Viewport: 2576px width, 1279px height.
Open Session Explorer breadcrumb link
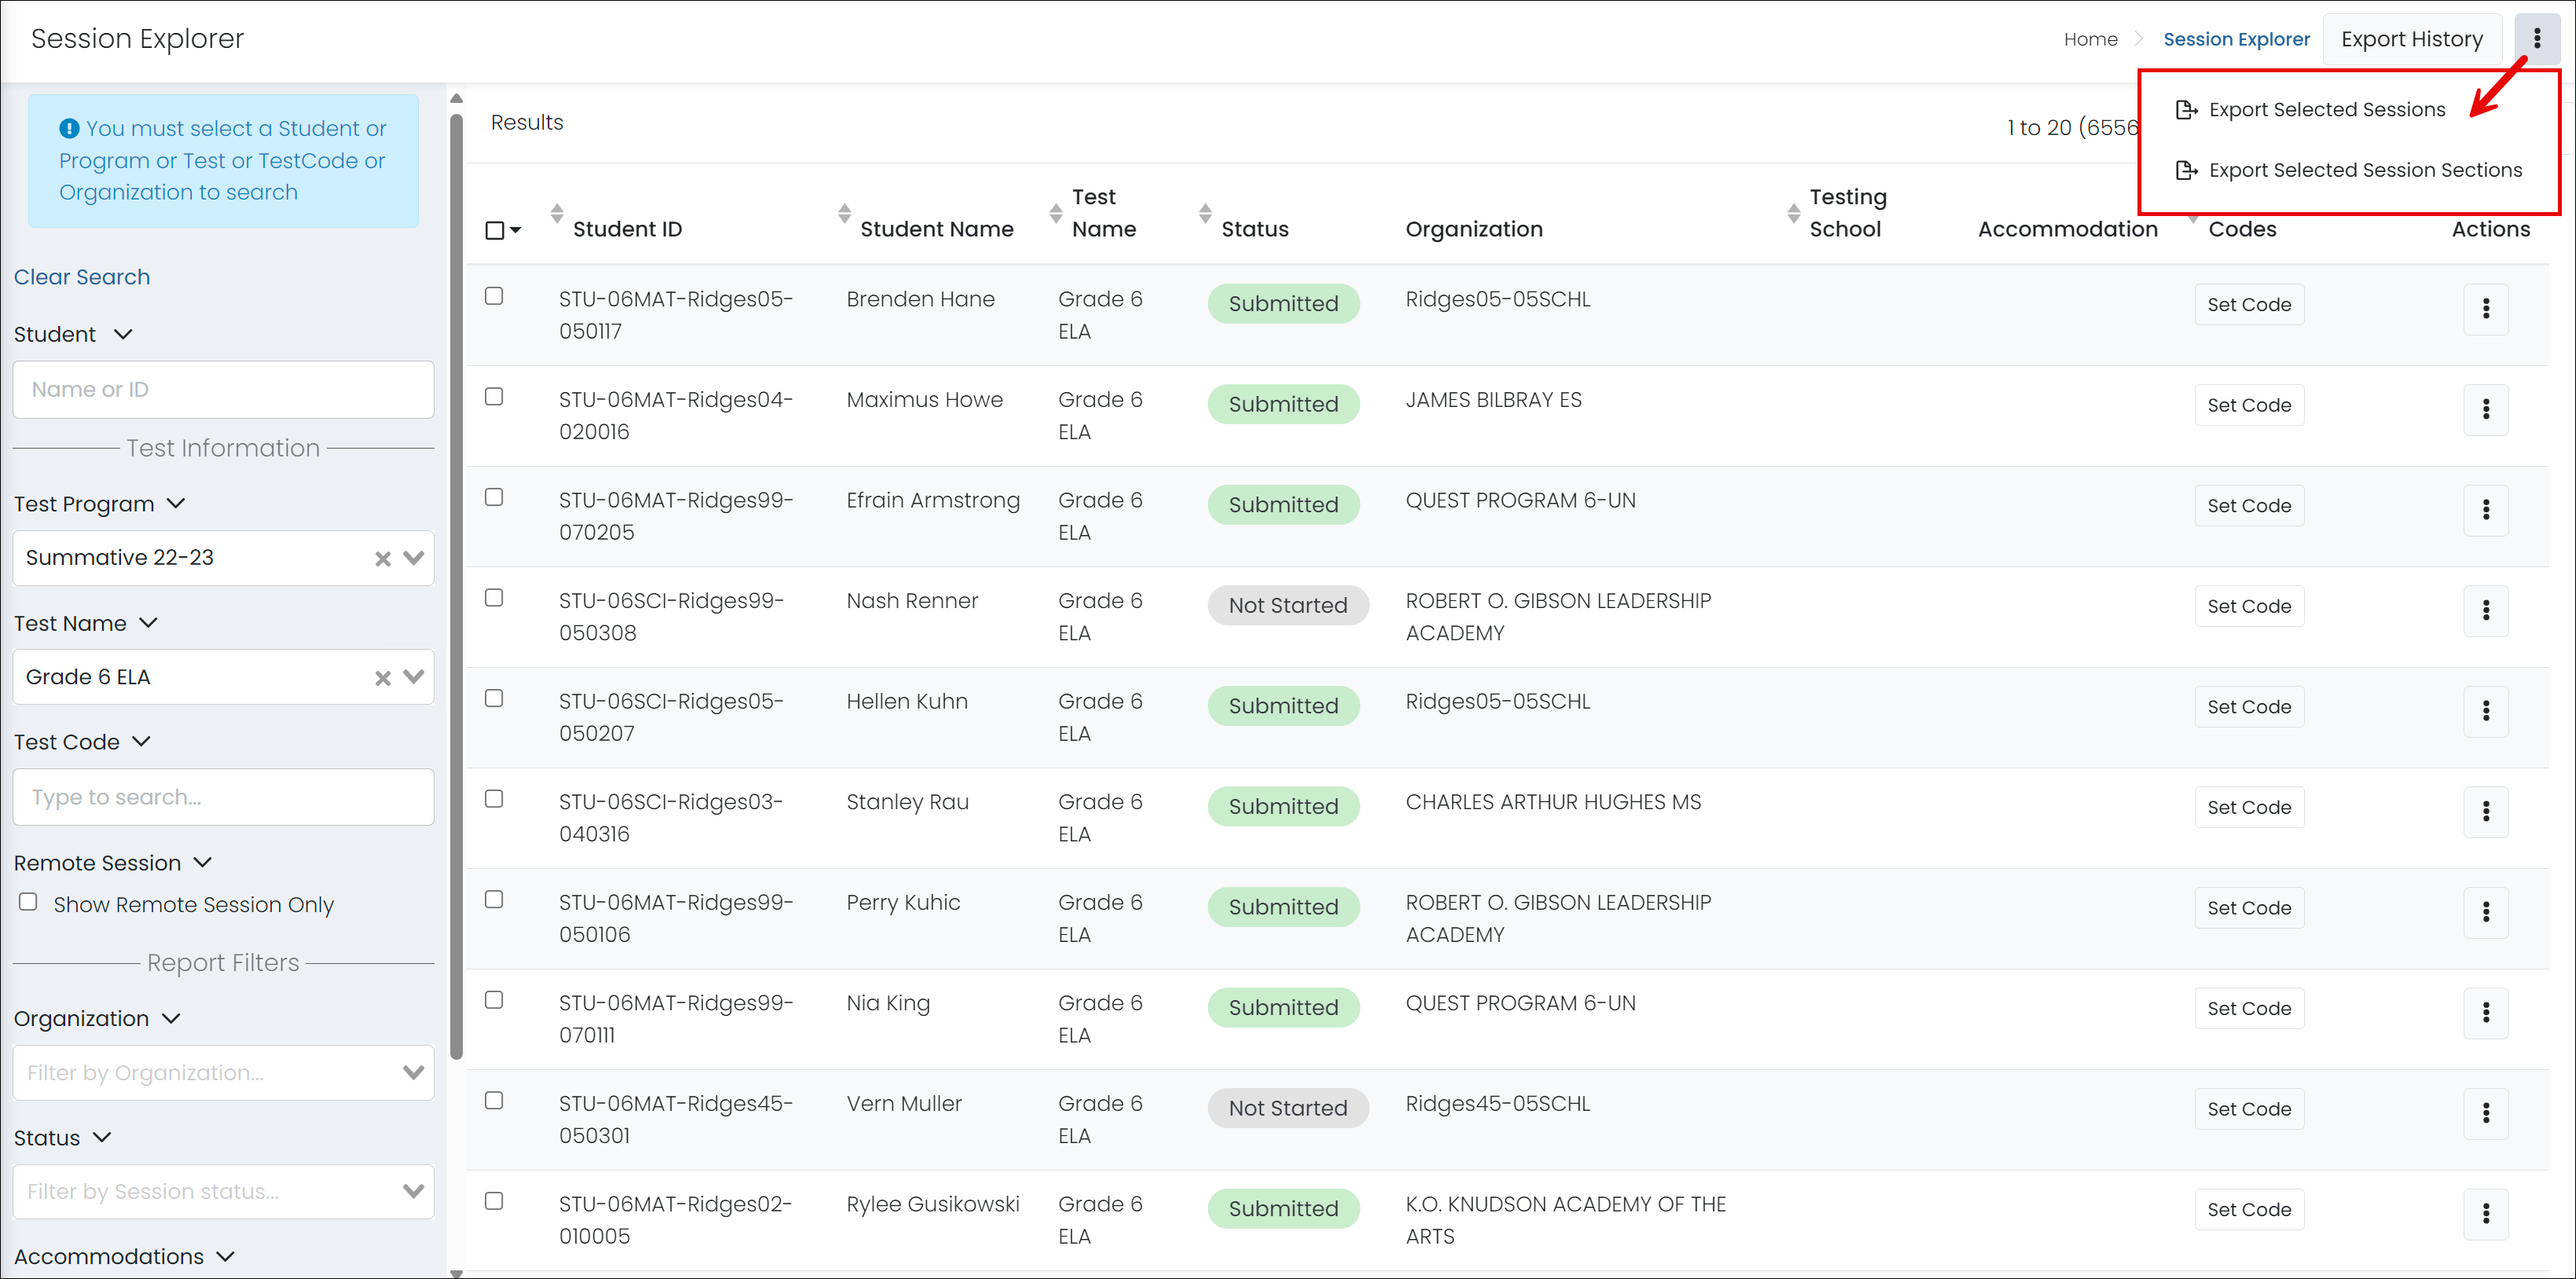[2236, 39]
